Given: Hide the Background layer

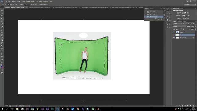Looking at the screenshot, I should [x=174, y=38].
